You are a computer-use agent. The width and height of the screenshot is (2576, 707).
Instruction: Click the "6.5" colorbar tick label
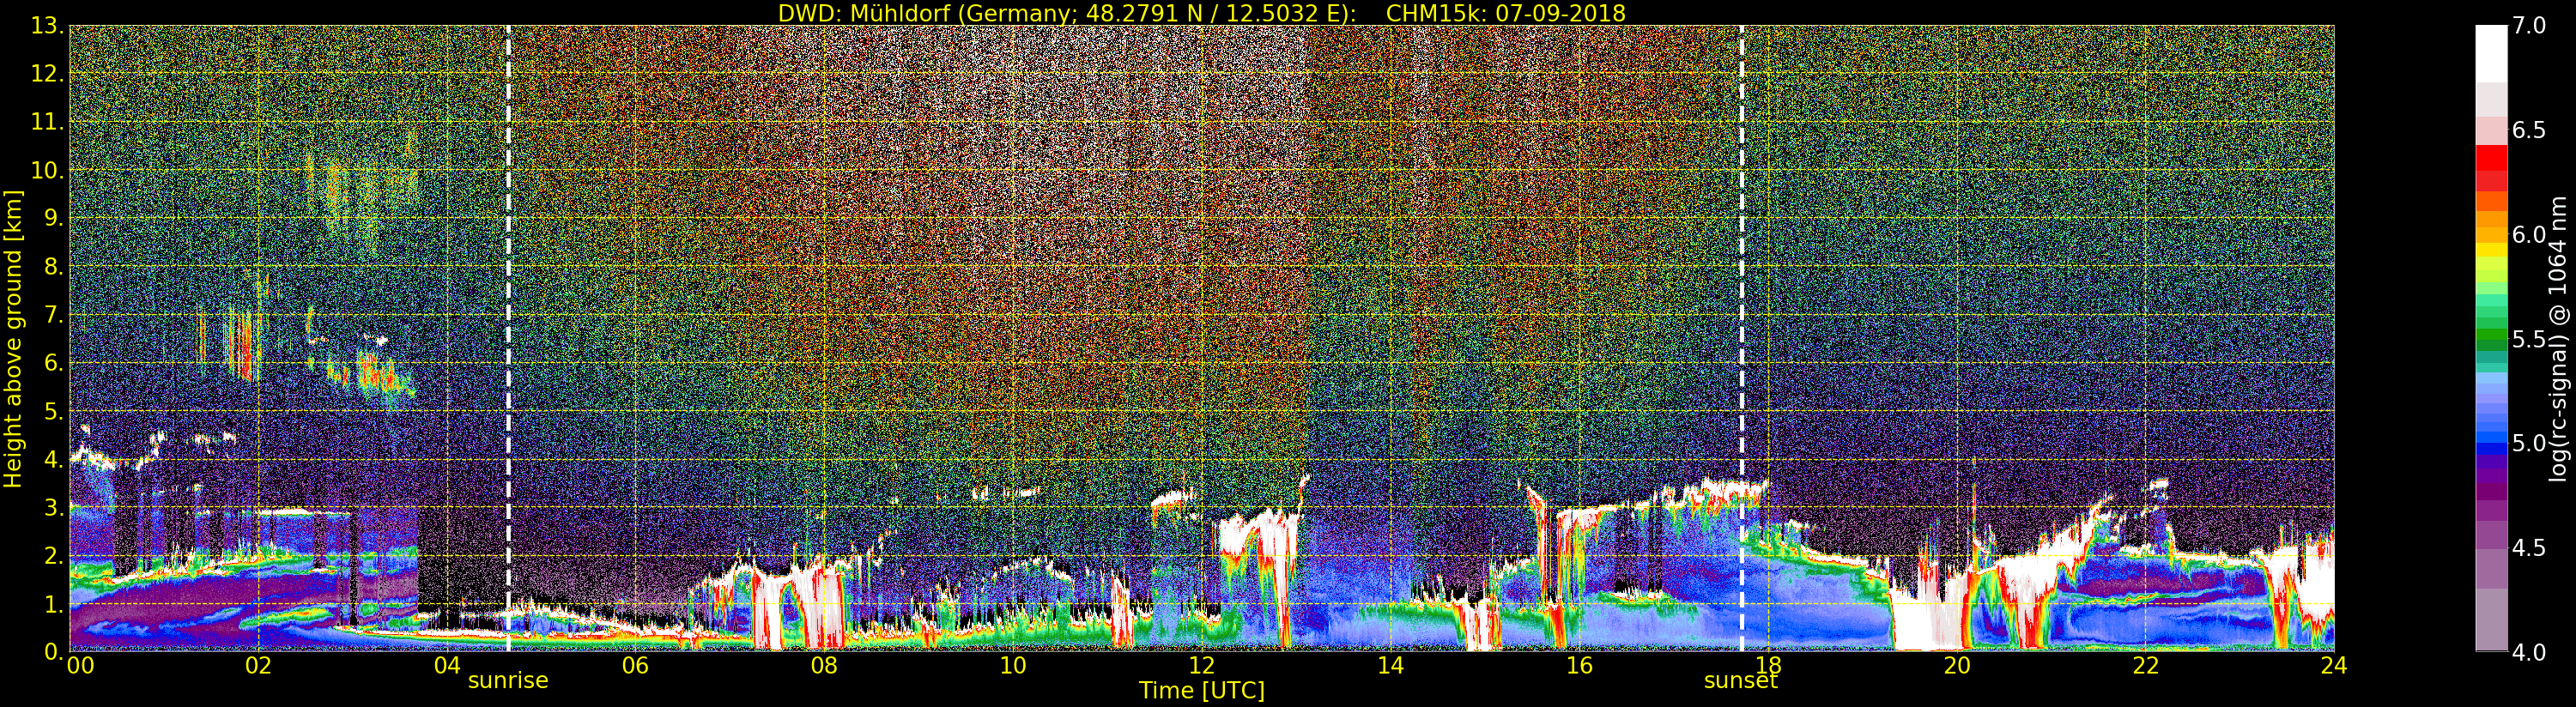pyautogui.click(x=2529, y=130)
